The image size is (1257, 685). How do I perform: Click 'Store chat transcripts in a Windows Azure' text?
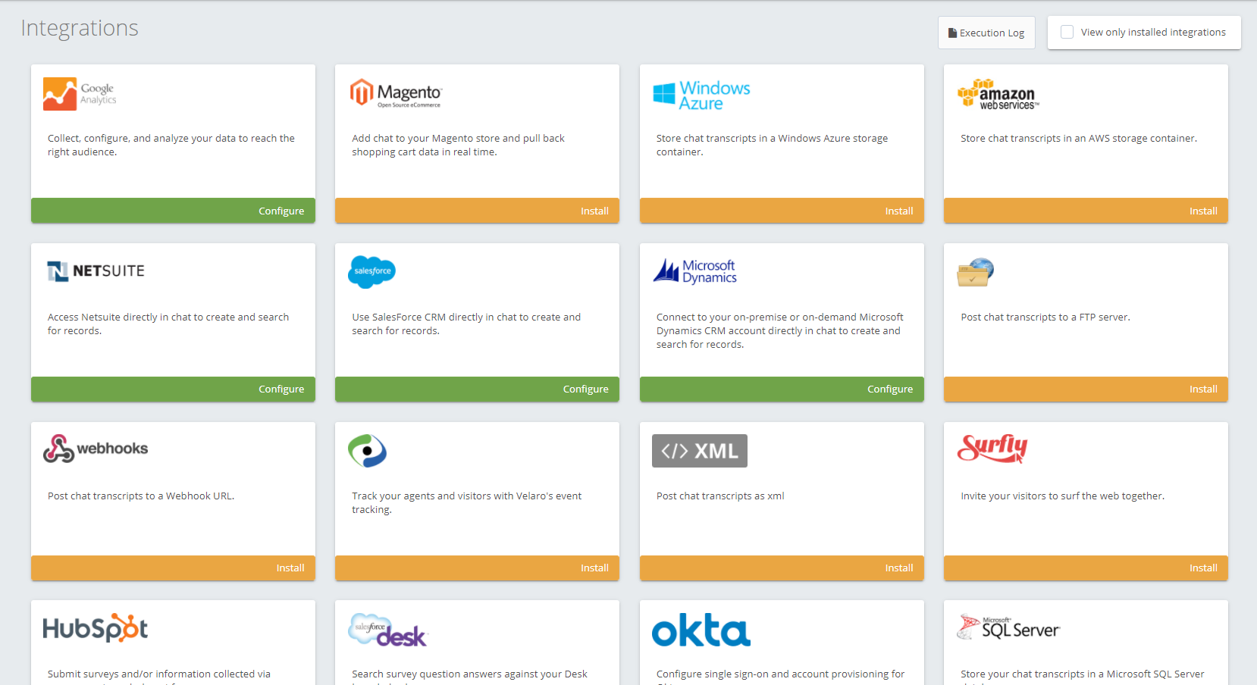(772, 145)
